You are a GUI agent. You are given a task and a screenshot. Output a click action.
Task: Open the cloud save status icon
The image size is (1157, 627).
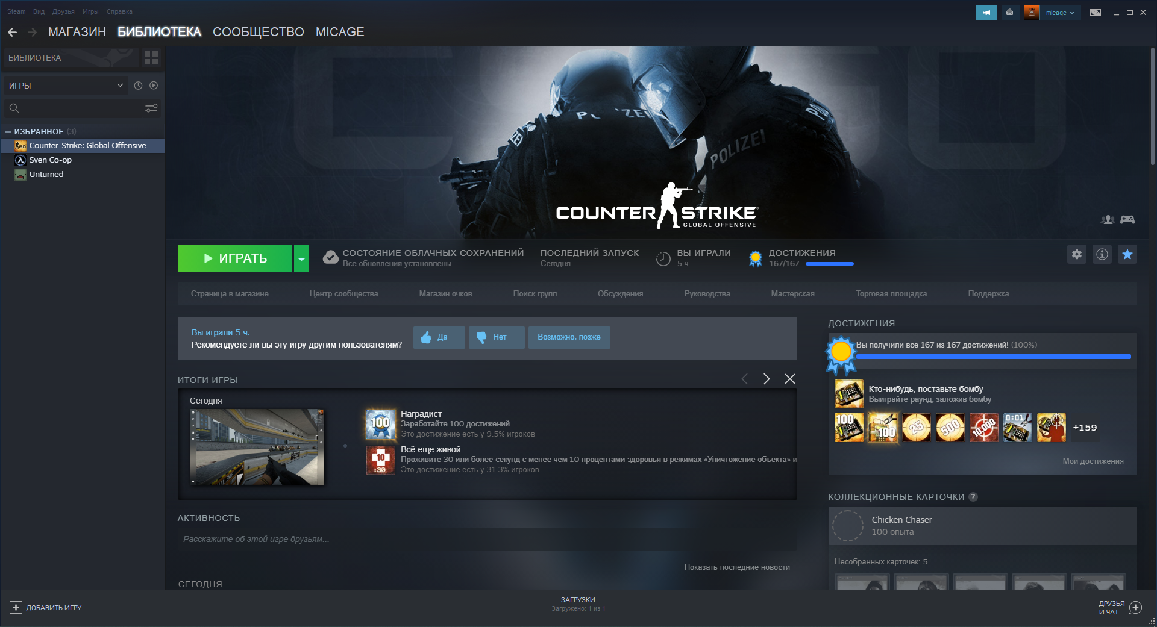(331, 258)
